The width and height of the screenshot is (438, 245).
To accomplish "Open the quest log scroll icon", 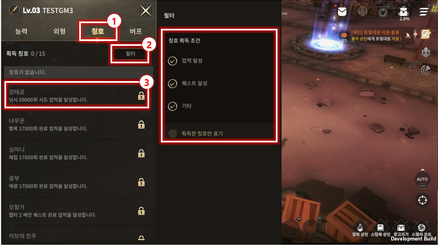I will (426, 34).
